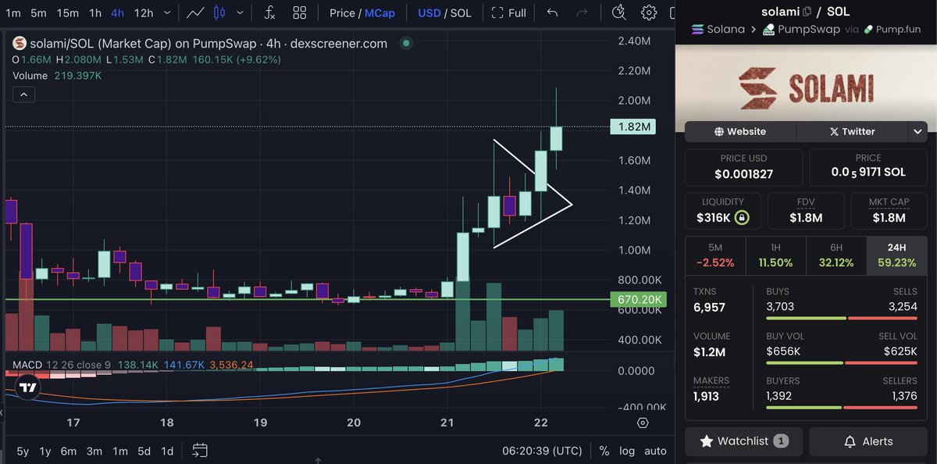Toggle fullscreen with the Full button
Viewport: 937px width, 464px height.
click(x=508, y=12)
